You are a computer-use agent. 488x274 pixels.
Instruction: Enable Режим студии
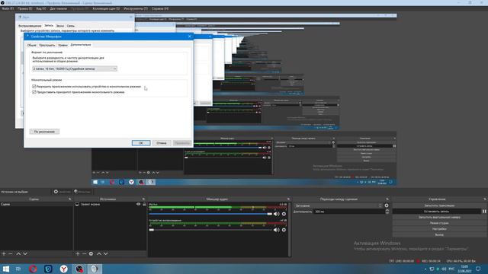pyautogui.click(x=439, y=223)
